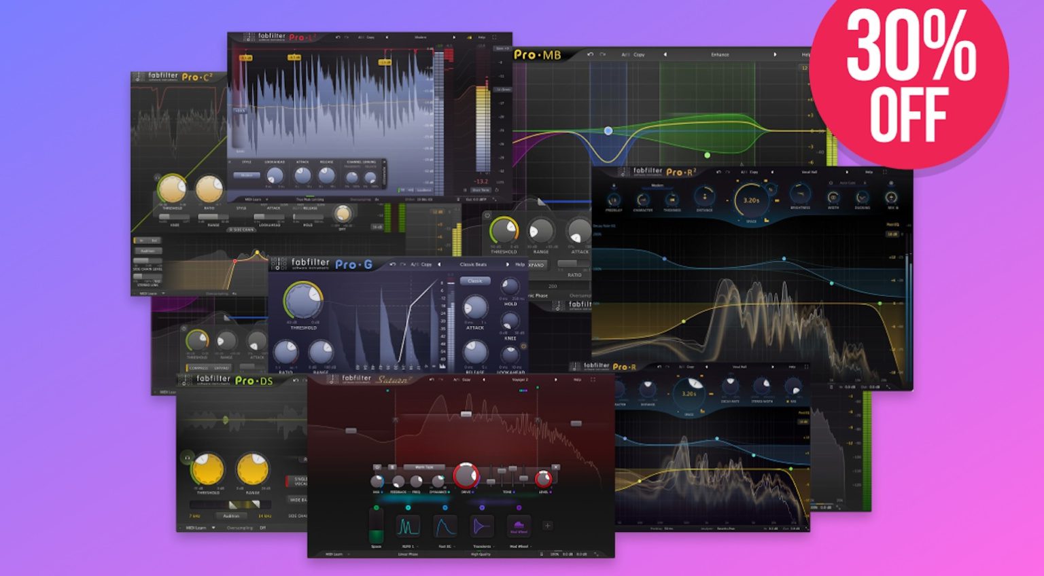Click the Mix knob in Saturn band
The height and width of the screenshot is (576, 1044).
click(x=377, y=482)
